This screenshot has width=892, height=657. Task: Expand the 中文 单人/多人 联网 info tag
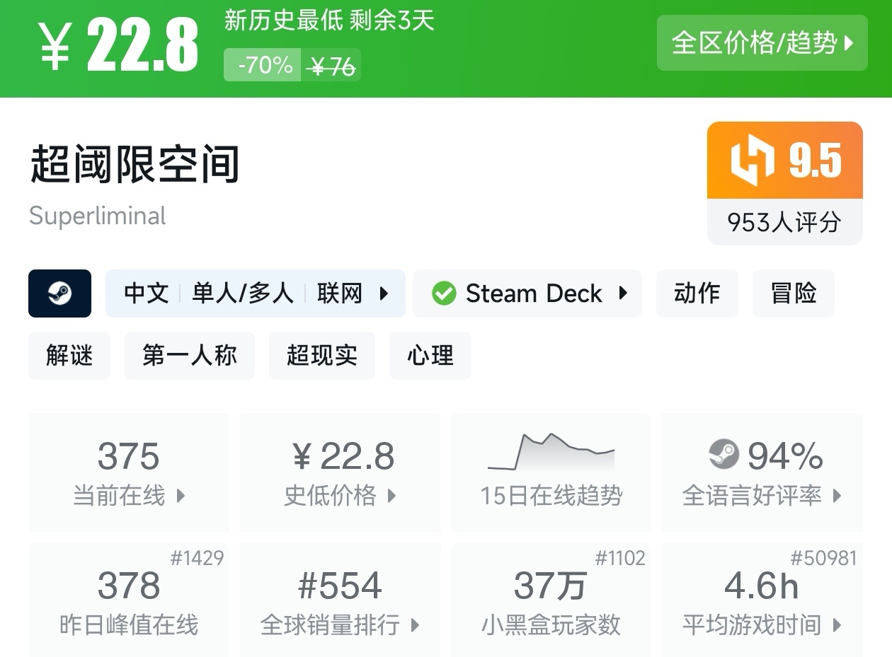point(256,293)
